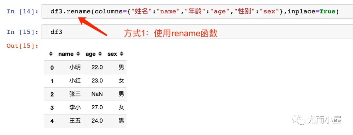This screenshot has width=353, height=135.
Task: Click the In [14] prompt label
Action: [x=23, y=11]
